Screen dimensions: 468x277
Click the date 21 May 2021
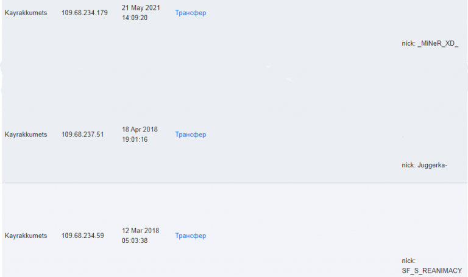point(141,8)
